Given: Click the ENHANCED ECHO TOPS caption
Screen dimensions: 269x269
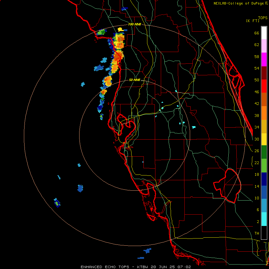Looking at the screenshot, I should [105, 267].
